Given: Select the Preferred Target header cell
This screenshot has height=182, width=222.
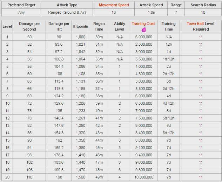Looking at the screenshot, I should [x=21, y=5].
